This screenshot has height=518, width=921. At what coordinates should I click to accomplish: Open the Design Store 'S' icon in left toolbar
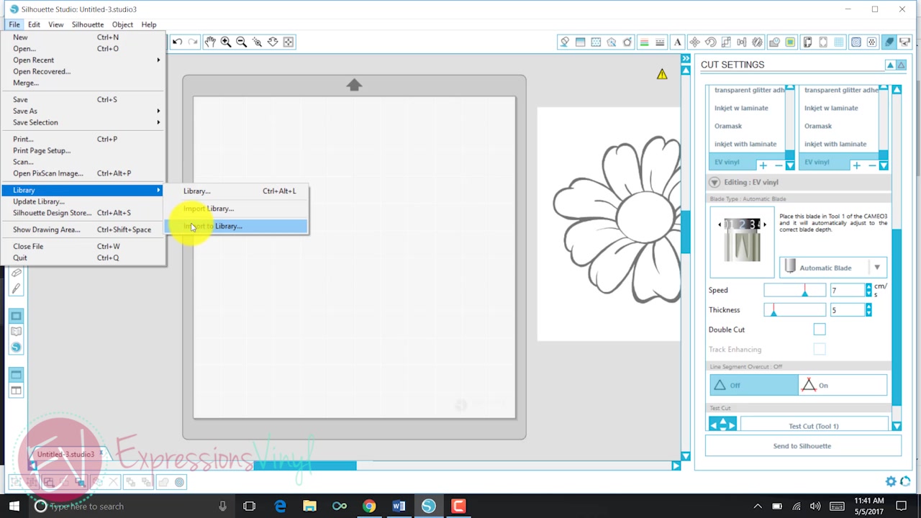(x=16, y=347)
